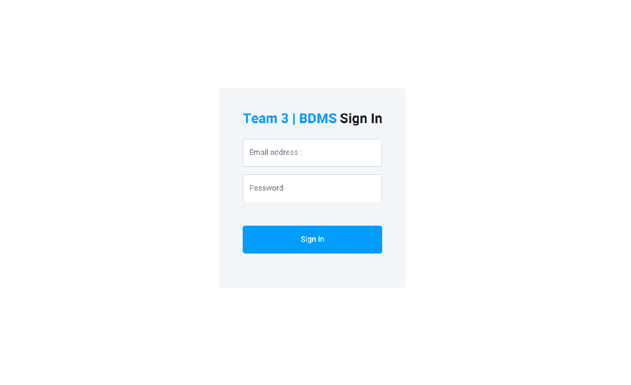Viewport: 631px width, 385px height.
Task: Select the Password placeholder text
Action: (266, 188)
